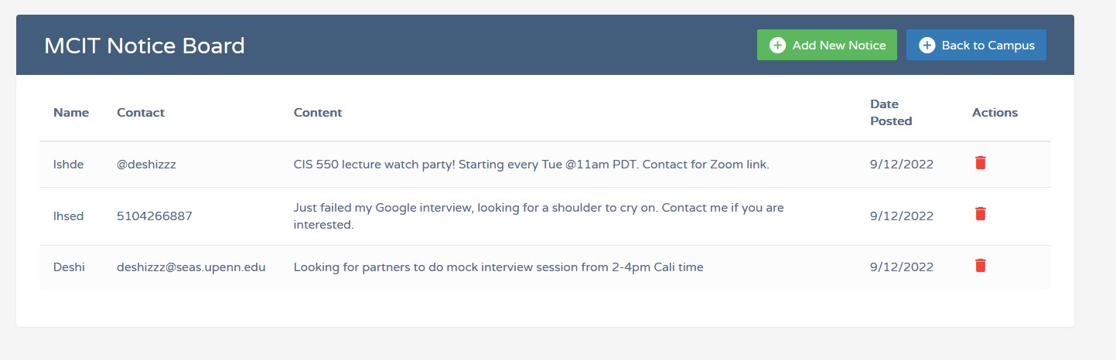
Task: Click the CIS 550 lecture watch party text
Action: tap(531, 165)
